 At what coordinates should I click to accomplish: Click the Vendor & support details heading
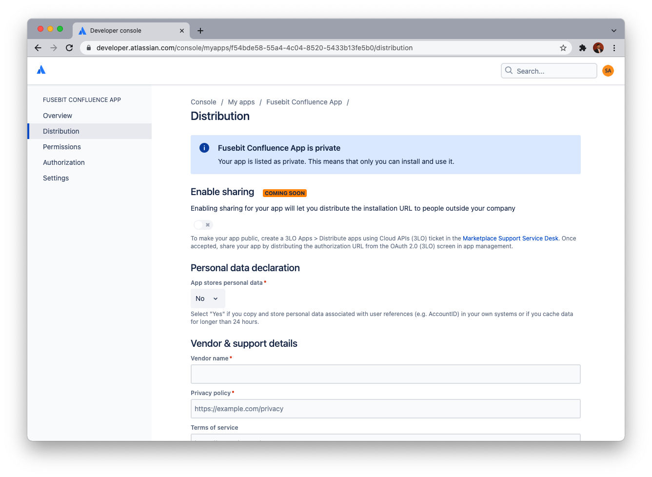pos(244,343)
